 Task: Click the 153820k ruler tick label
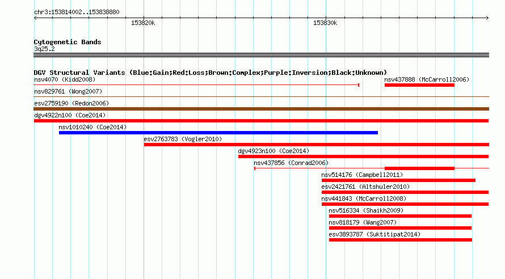click(x=143, y=23)
